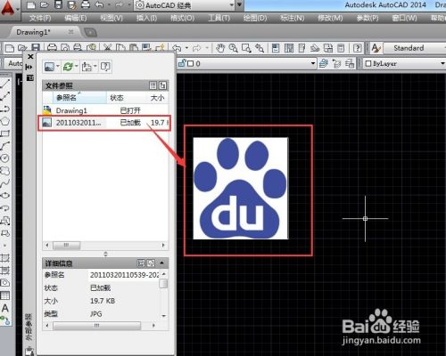Screen dimensions: 446x356
Task: Click Open folder in the quick access bar
Action: tap(45, 5)
